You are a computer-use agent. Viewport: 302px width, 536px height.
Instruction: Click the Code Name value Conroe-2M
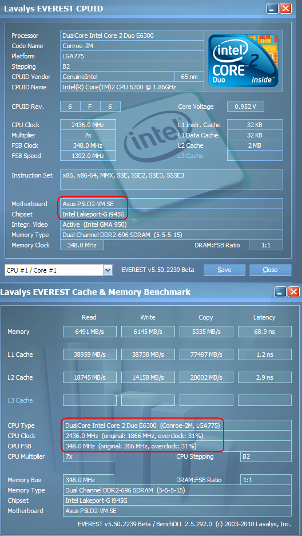click(132, 46)
